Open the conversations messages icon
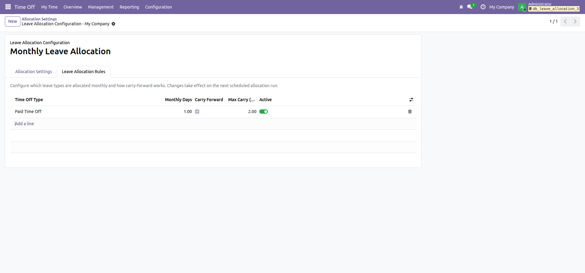Viewport: 585px width, 273px height. point(470,7)
